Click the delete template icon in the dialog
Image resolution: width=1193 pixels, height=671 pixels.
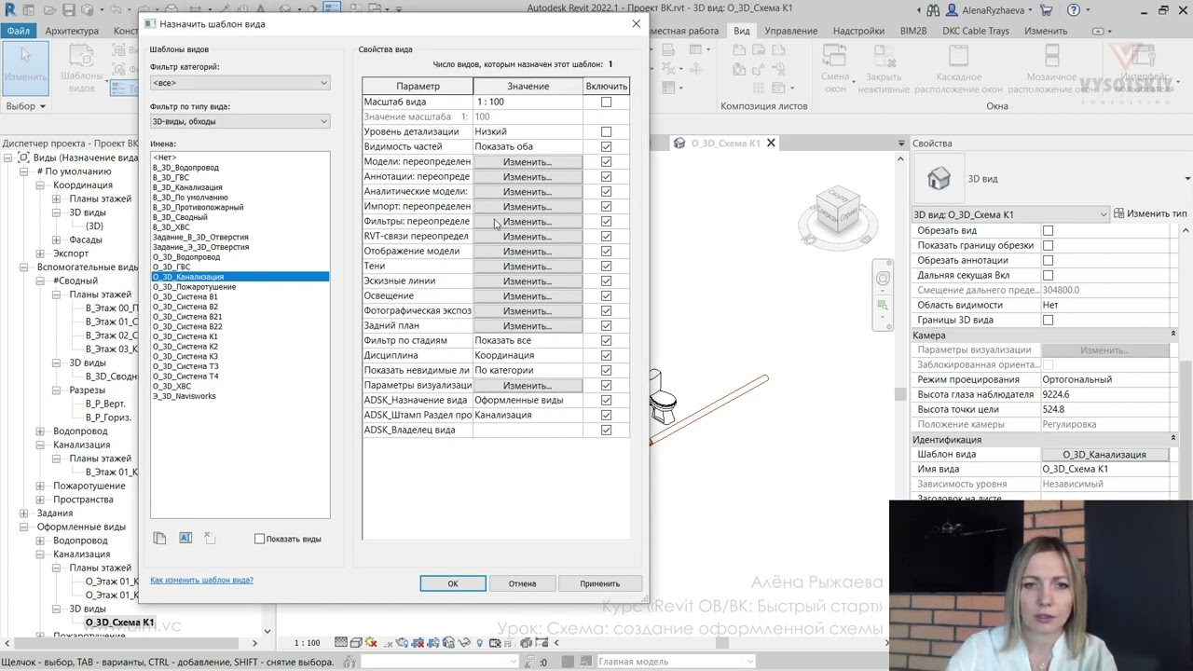click(210, 539)
